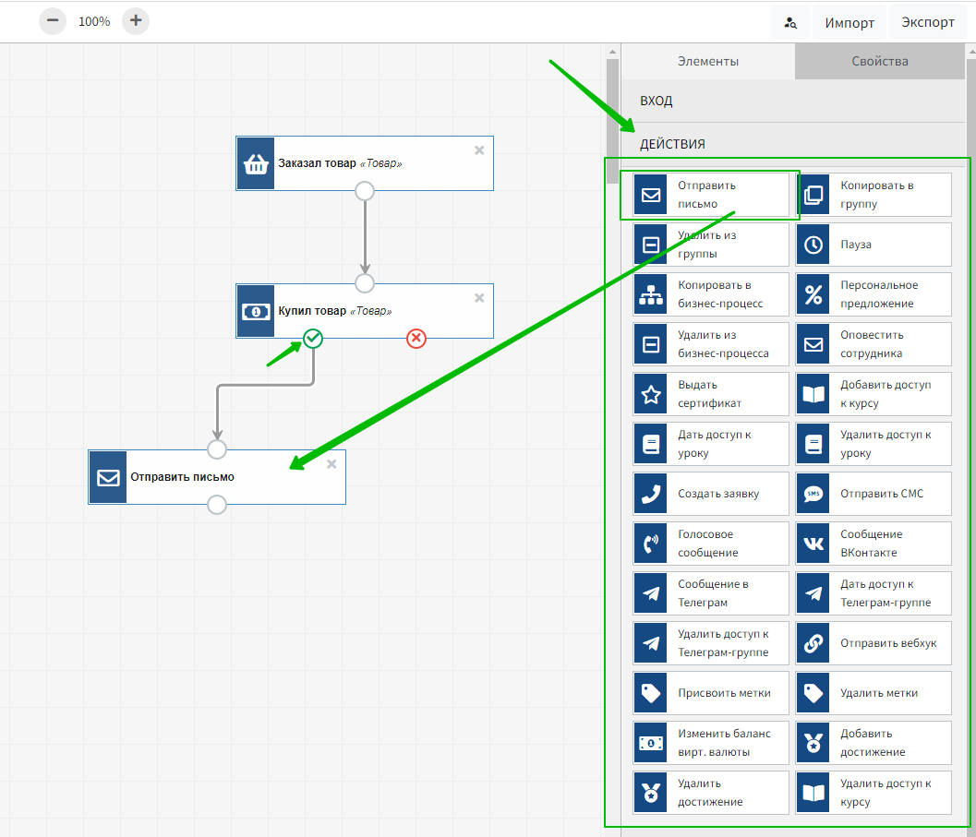976x837 pixels.
Task: Expand the ВХОД section
Action: pos(657,101)
